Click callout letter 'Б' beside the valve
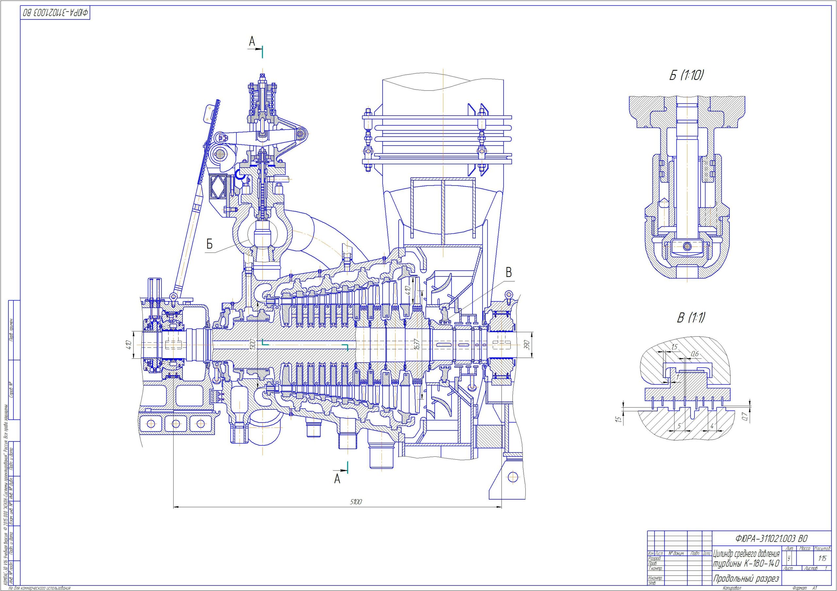 click(x=209, y=244)
